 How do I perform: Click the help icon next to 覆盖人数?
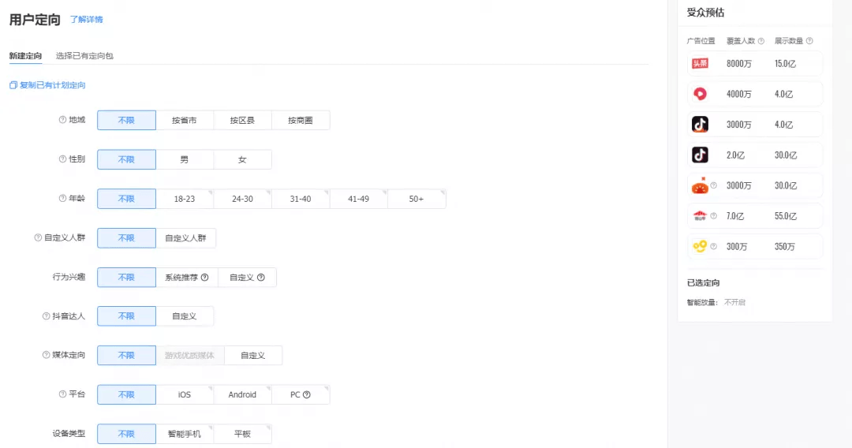[x=760, y=41]
